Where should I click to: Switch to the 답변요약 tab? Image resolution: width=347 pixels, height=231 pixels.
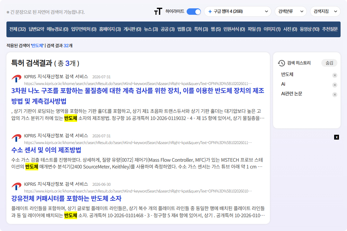36,29
